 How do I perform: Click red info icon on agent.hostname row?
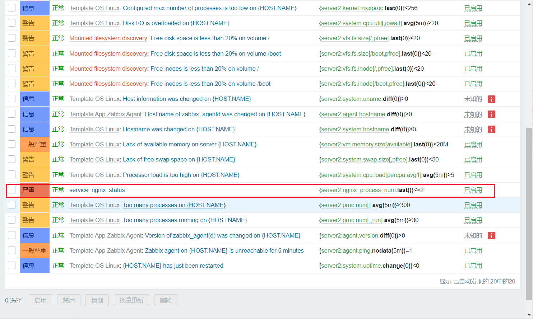(x=491, y=114)
